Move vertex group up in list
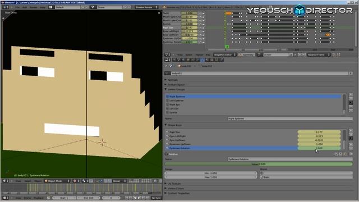The image size is (359, 202). click(351, 107)
